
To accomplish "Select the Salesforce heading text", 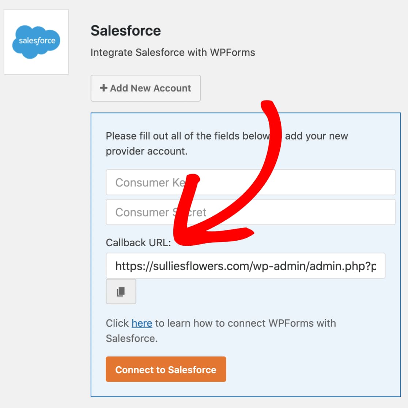I will tap(126, 31).
